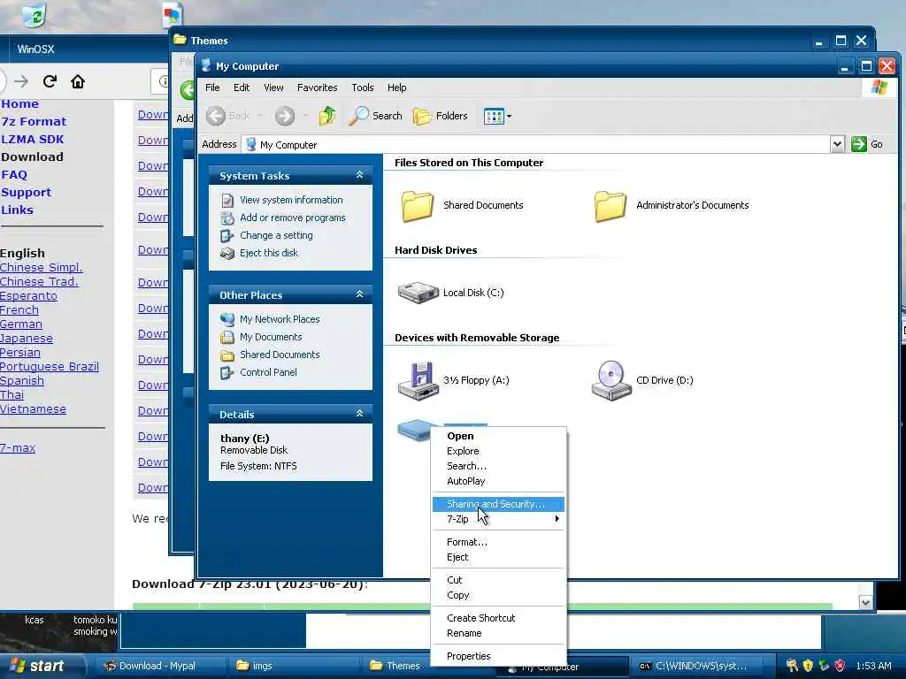
Task: Expand the Address bar dropdown arrow
Action: tap(837, 144)
